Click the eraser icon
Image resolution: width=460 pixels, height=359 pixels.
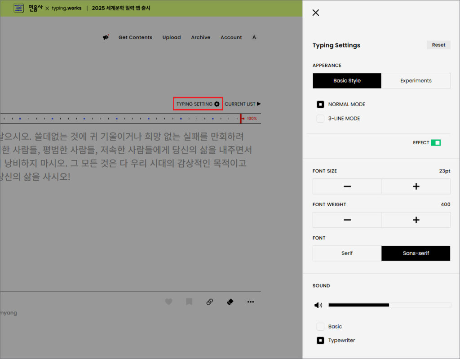[230, 302]
